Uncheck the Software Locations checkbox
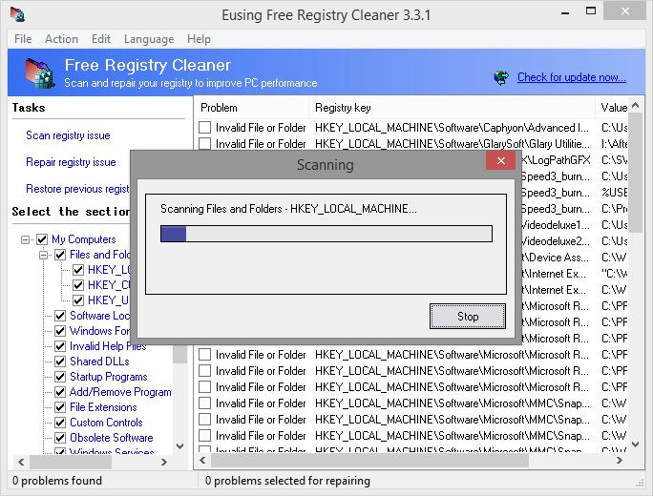653x496 pixels. [60, 316]
